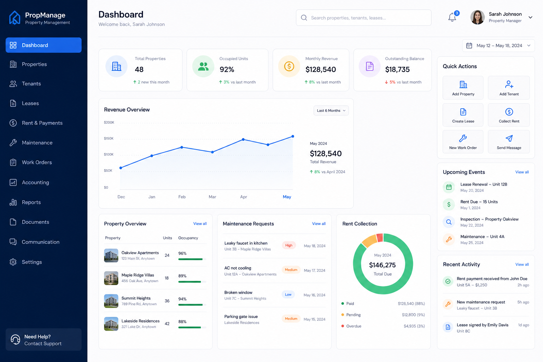Screen dimensions: 543x362
Task: Click the Oakview Apartments 96% occupancy bar
Action: pyautogui.click(x=192, y=259)
